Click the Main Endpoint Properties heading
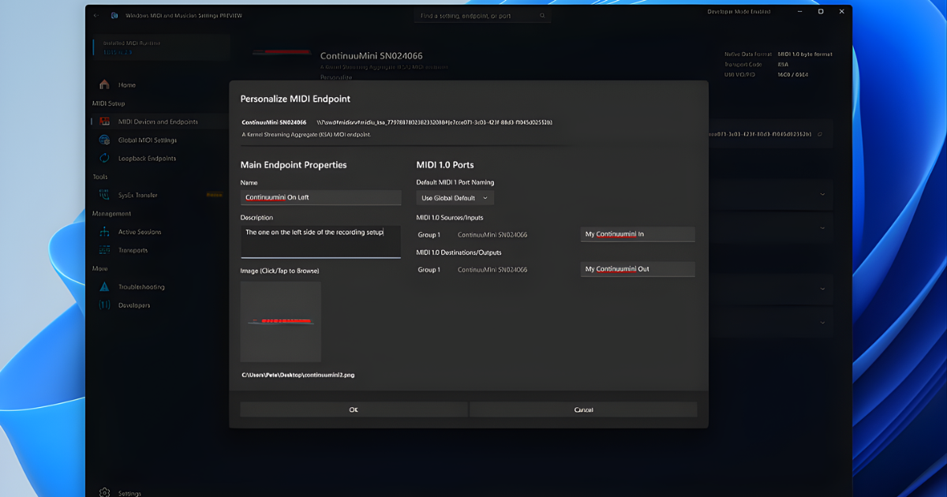The image size is (947, 497). click(x=294, y=165)
